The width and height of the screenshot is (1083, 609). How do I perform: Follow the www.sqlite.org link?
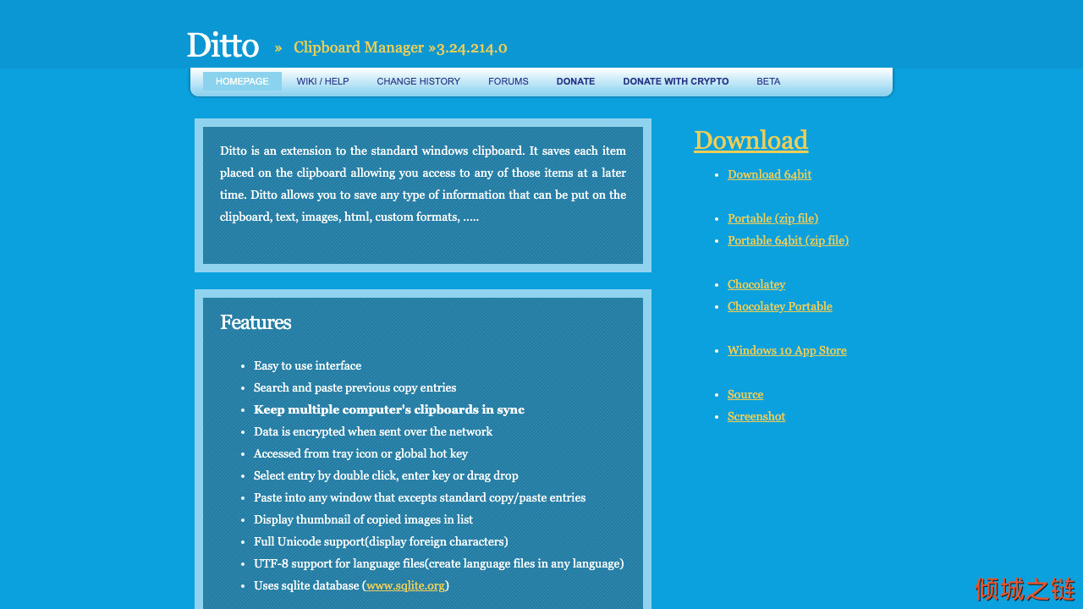pos(405,585)
